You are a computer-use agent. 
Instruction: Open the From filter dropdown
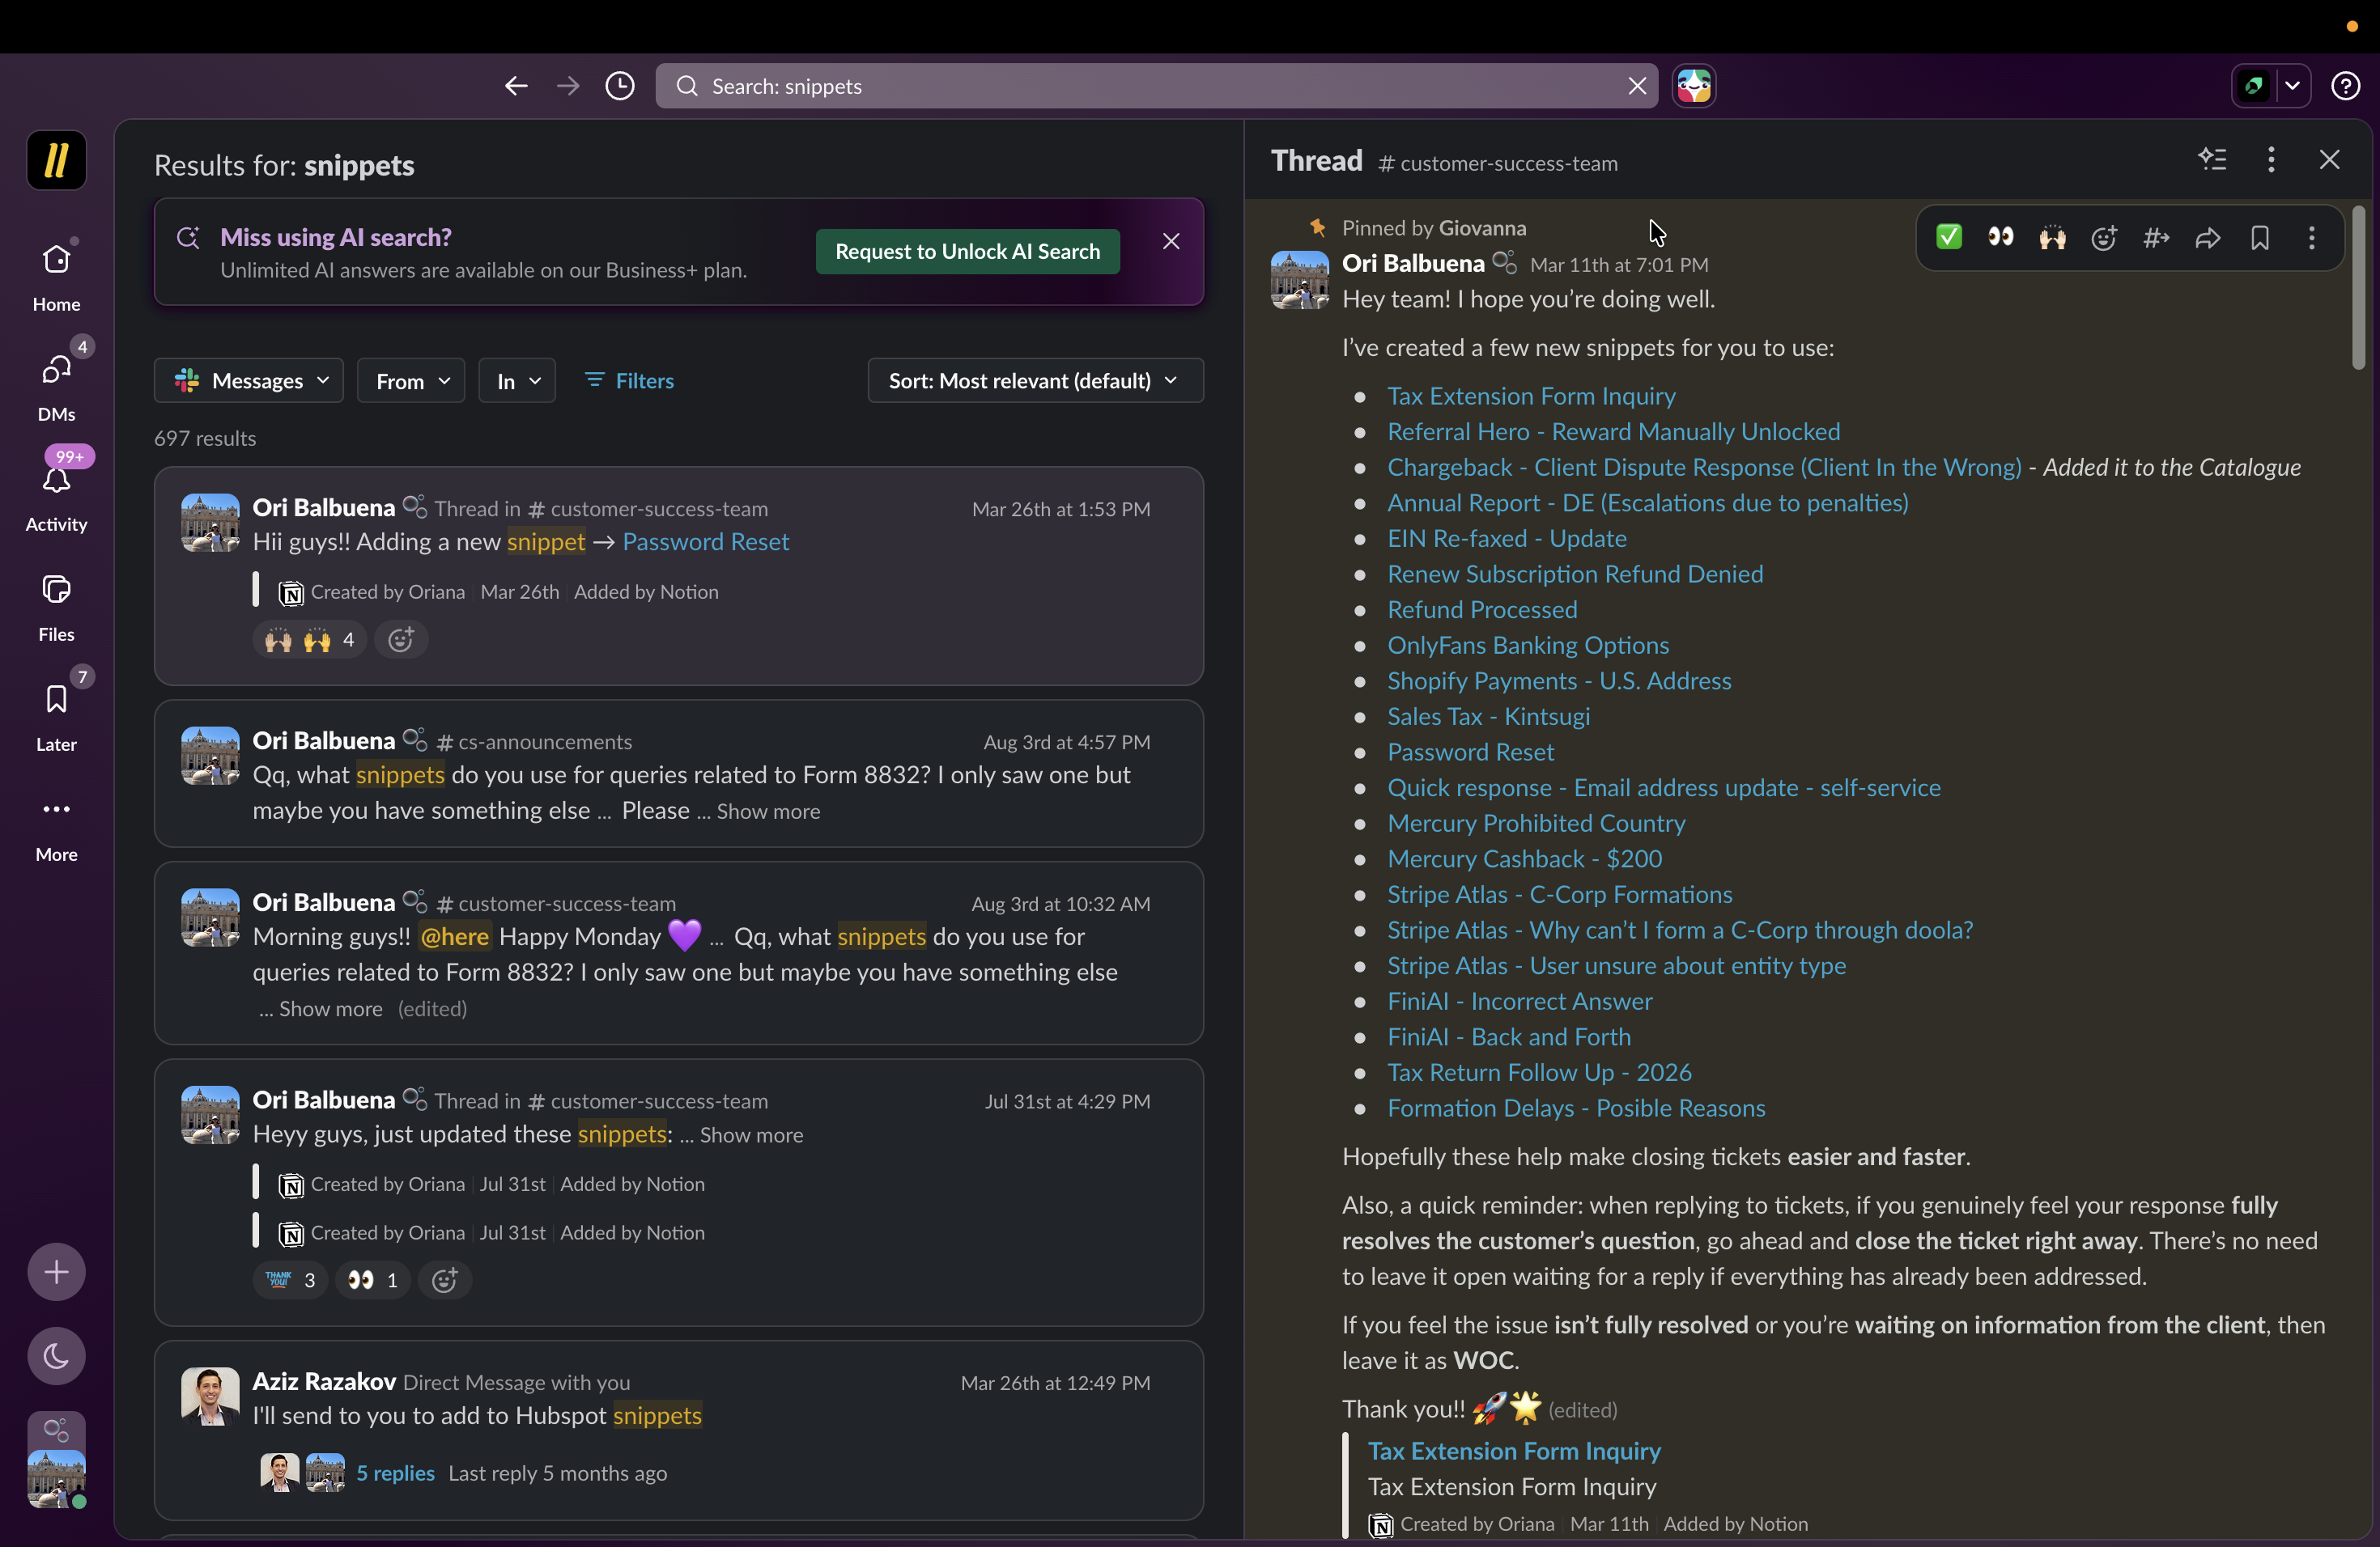[411, 381]
